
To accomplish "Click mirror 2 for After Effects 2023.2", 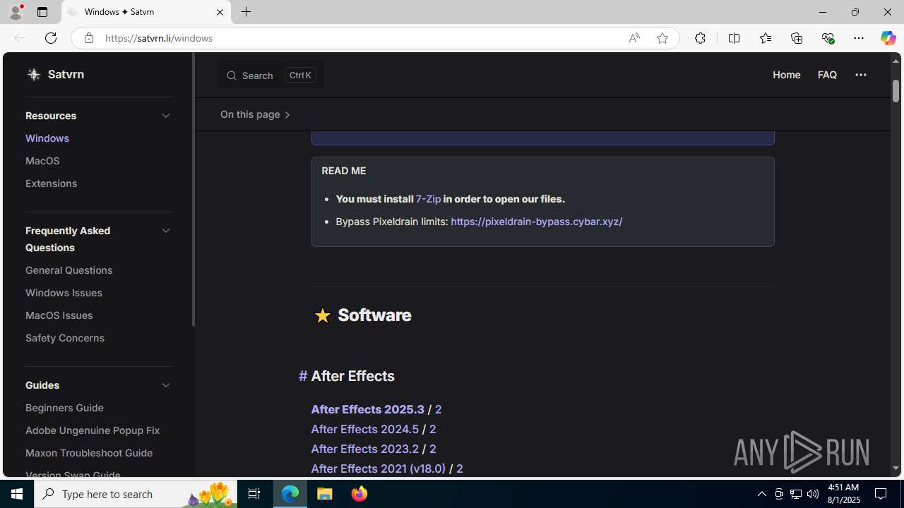I will click(x=432, y=449).
